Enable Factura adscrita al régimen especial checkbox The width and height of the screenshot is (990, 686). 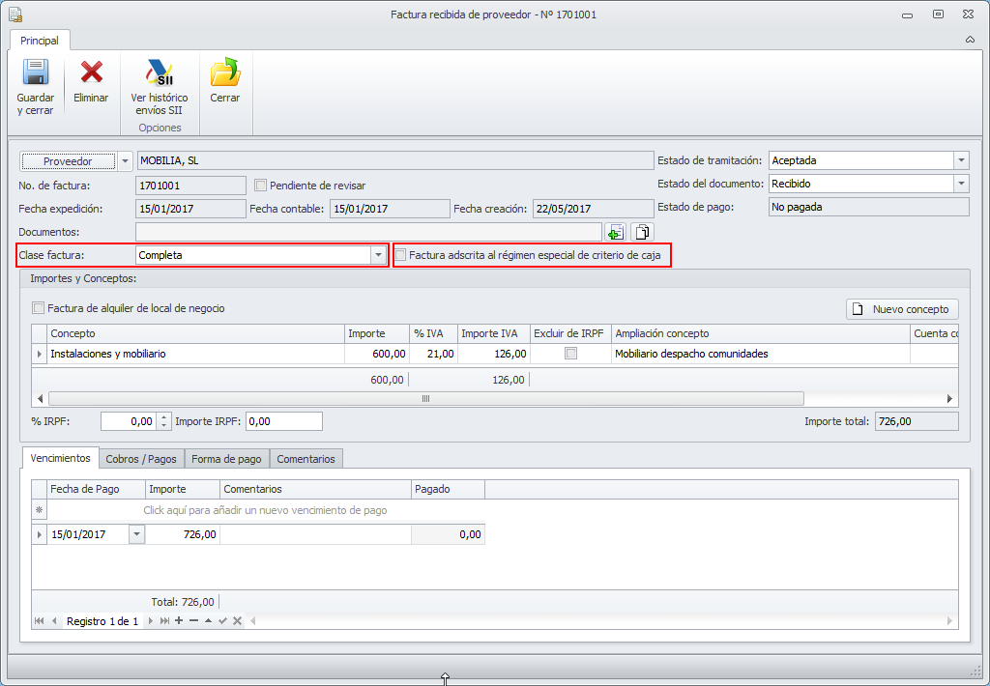pos(401,255)
